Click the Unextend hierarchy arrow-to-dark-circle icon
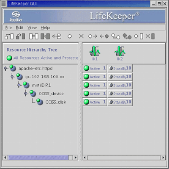 104,36
